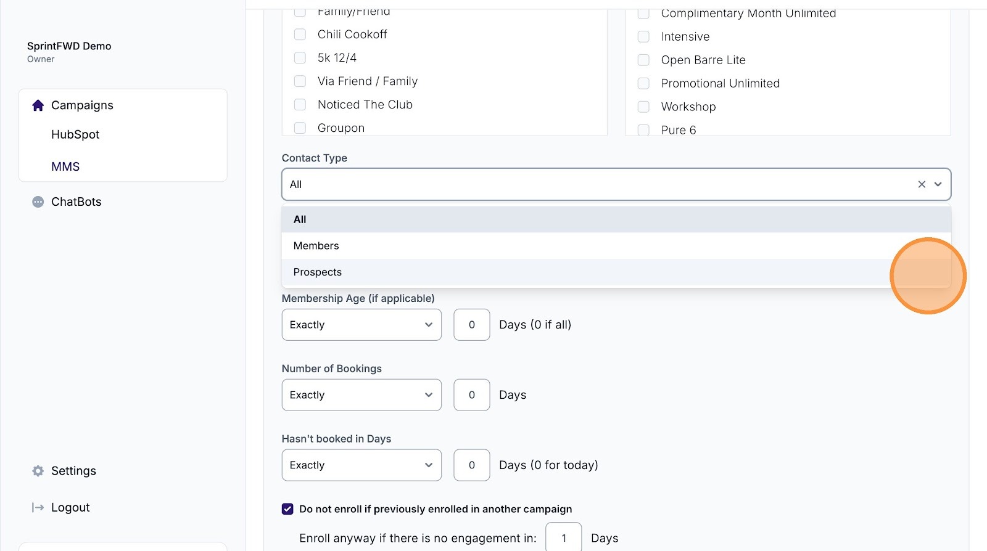Choose Members from Contact Type list

(x=316, y=246)
